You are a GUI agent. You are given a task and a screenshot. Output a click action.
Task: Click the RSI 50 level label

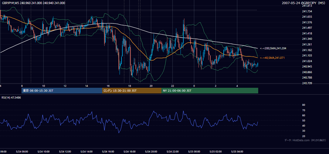tap(304, 120)
